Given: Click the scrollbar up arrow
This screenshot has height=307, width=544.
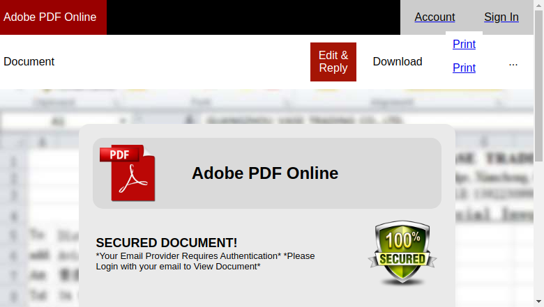Looking at the screenshot, I should (x=539, y=4).
